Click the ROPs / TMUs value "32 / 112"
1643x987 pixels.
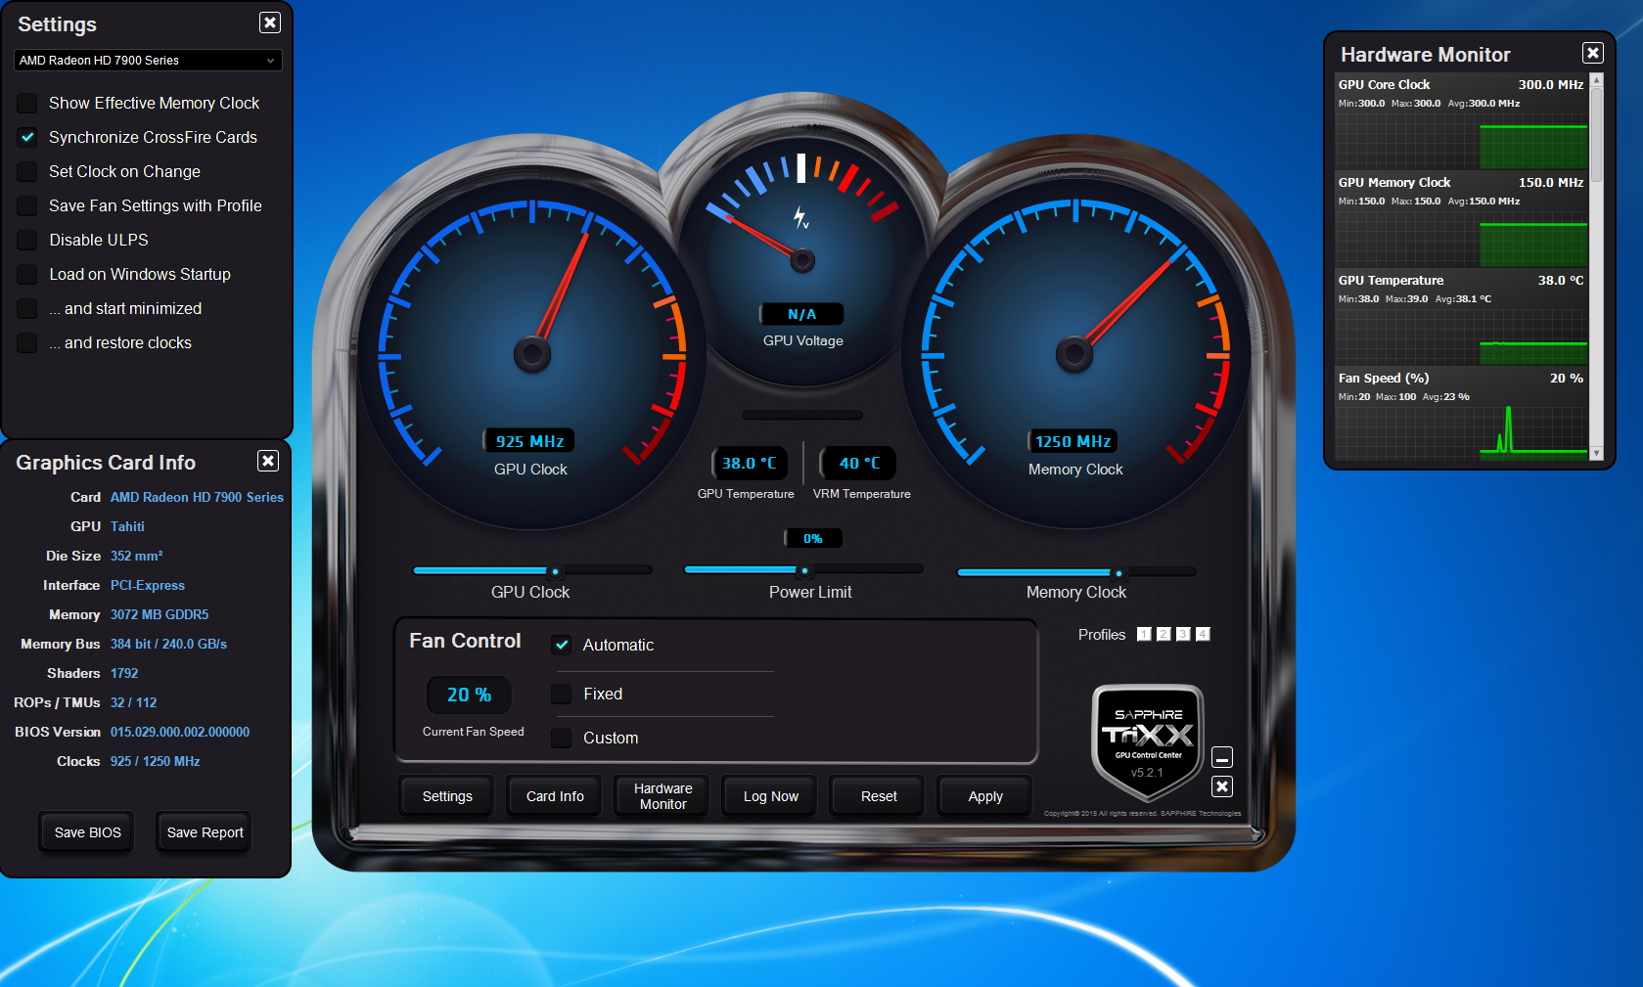tap(134, 702)
